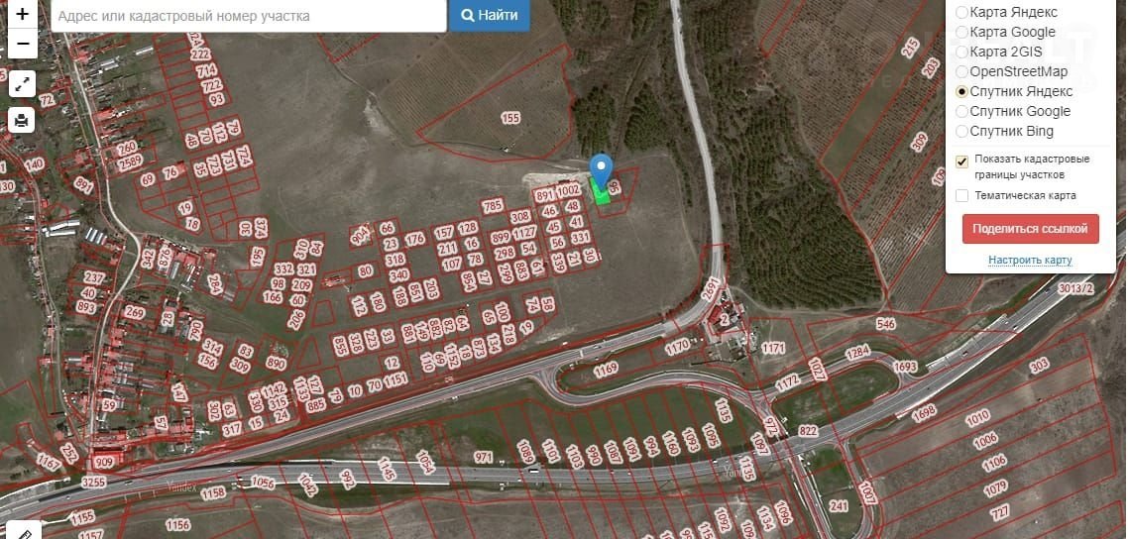Click the blue location pin marker
This screenshot has height=539, width=1128.
click(602, 171)
